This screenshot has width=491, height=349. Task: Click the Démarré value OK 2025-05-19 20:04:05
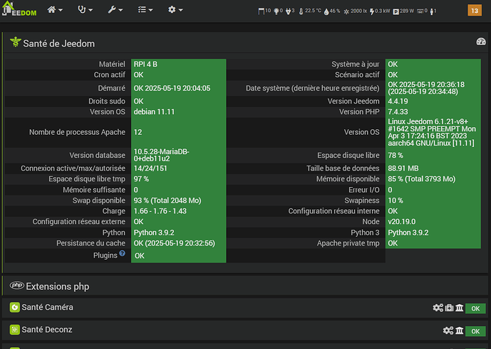172,88
